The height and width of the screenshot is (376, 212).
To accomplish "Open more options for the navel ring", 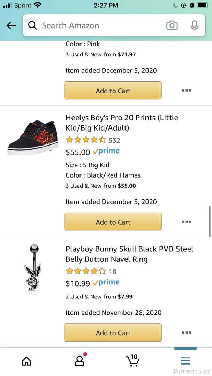I will click(187, 333).
